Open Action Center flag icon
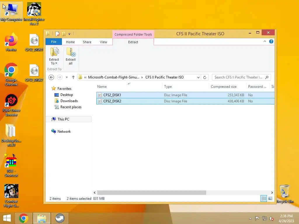299x224 pixels. (x=257, y=218)
